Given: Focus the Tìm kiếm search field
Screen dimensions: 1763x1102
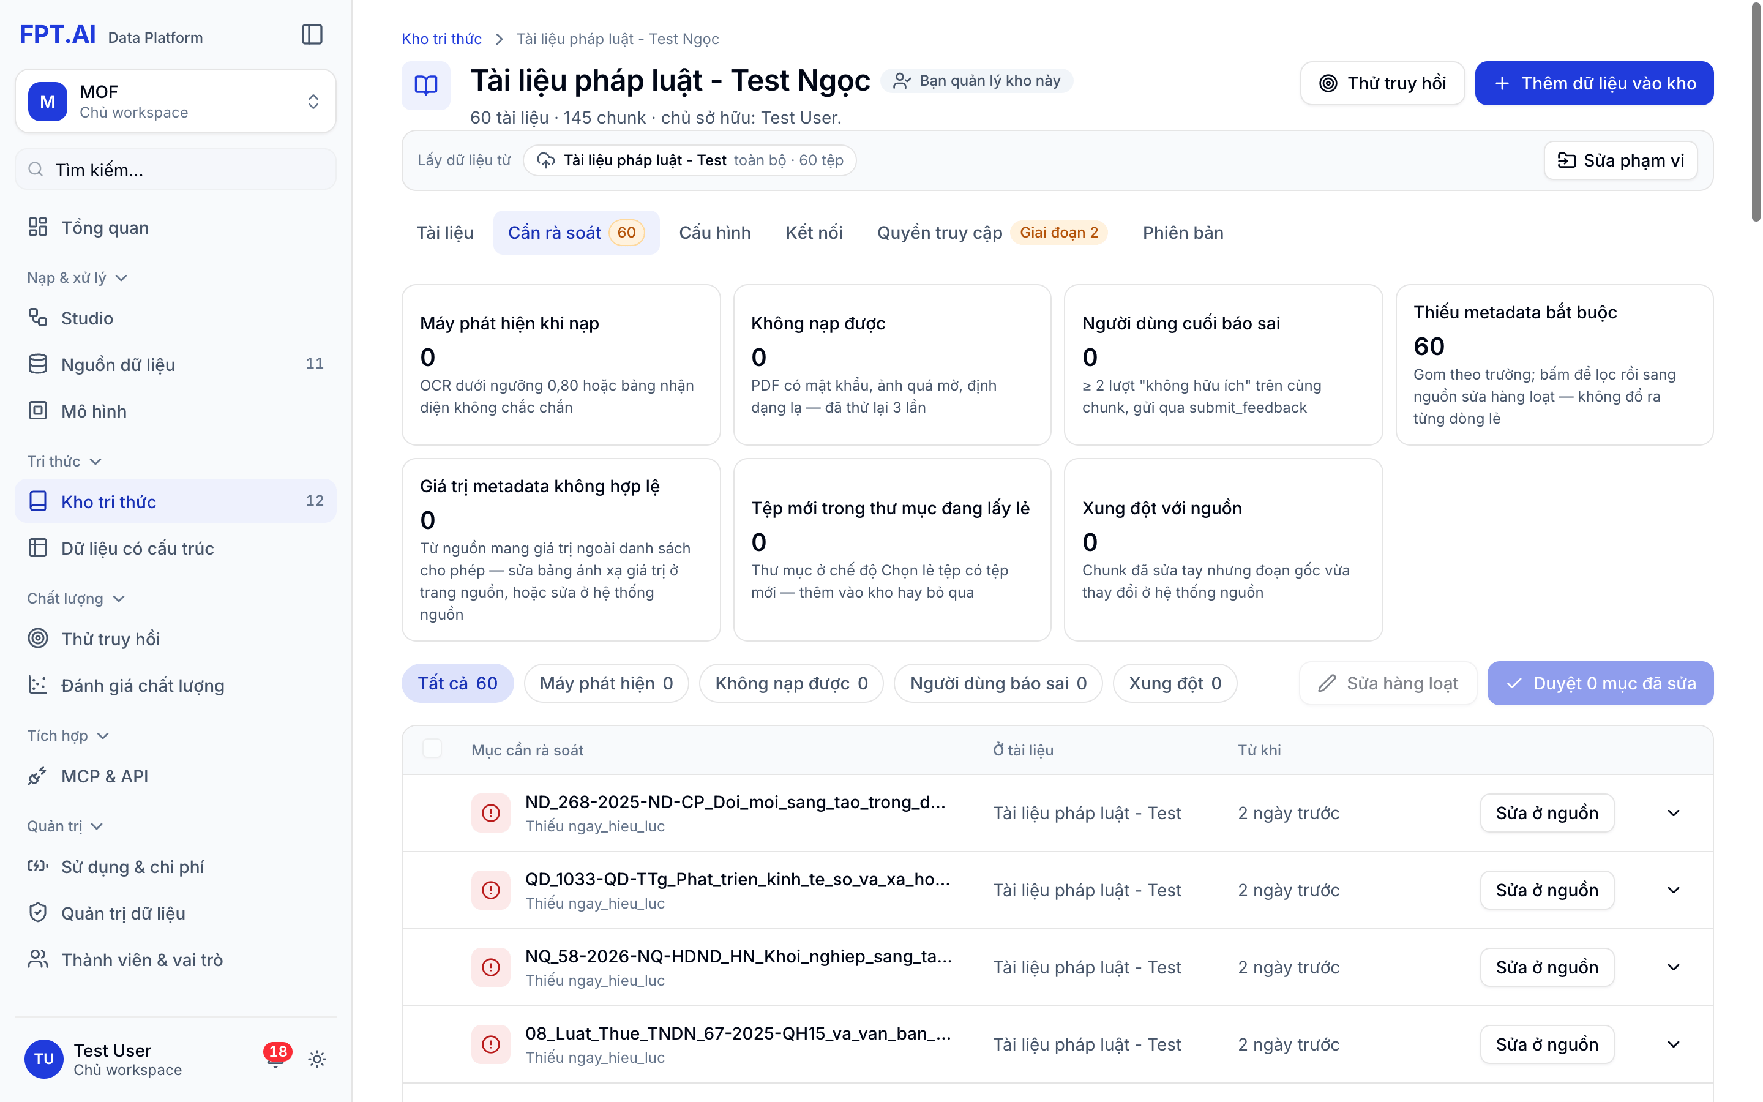Looking at the screenshot, I should point(176,170).
